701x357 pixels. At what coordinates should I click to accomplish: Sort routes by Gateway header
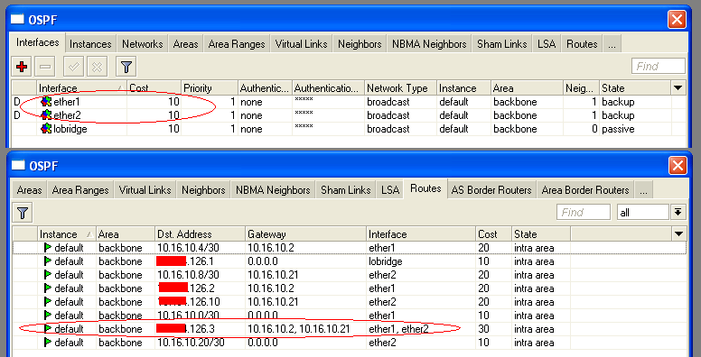tap(306, 233)
